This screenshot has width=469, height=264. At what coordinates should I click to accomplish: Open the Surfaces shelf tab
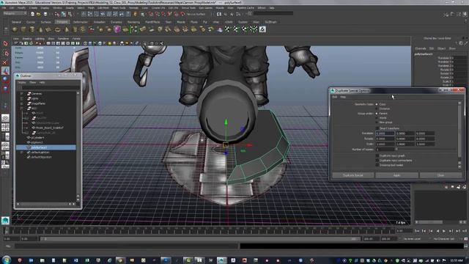(x=46, y=22)
